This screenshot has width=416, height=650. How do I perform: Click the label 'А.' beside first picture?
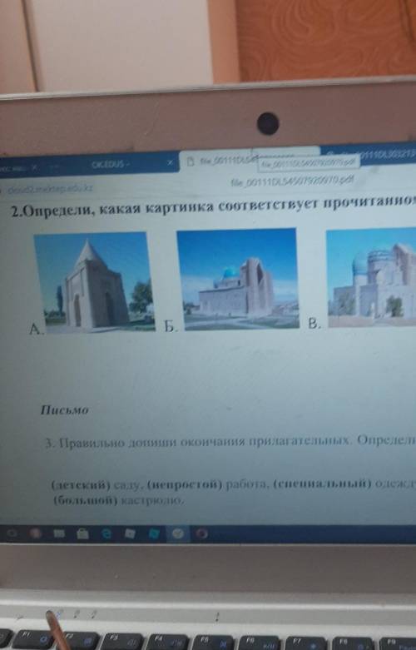point(36,329)
